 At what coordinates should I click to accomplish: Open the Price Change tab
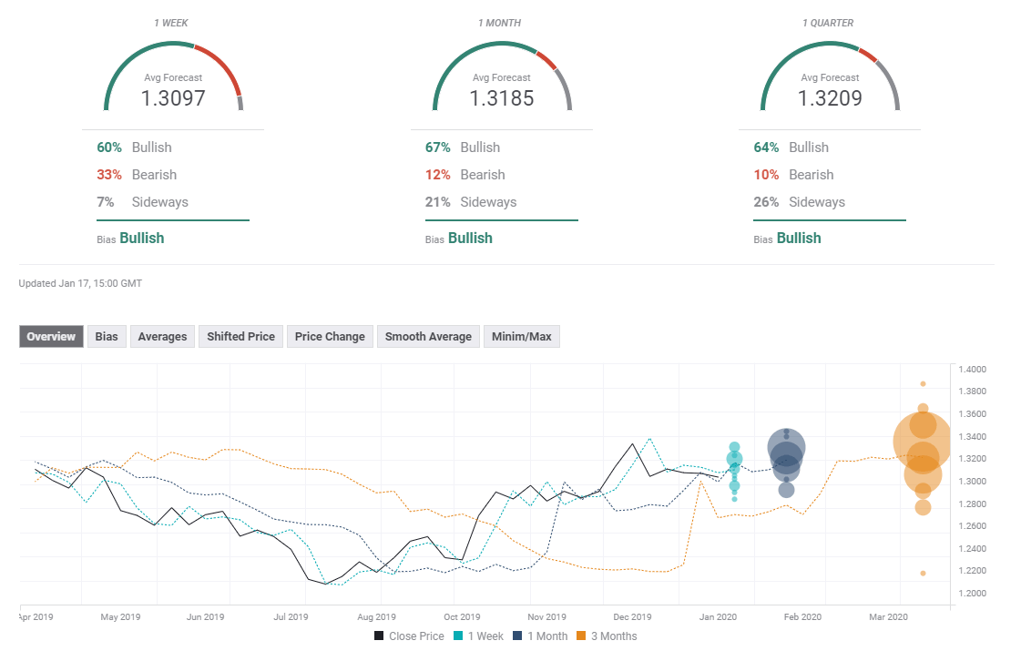330,337
